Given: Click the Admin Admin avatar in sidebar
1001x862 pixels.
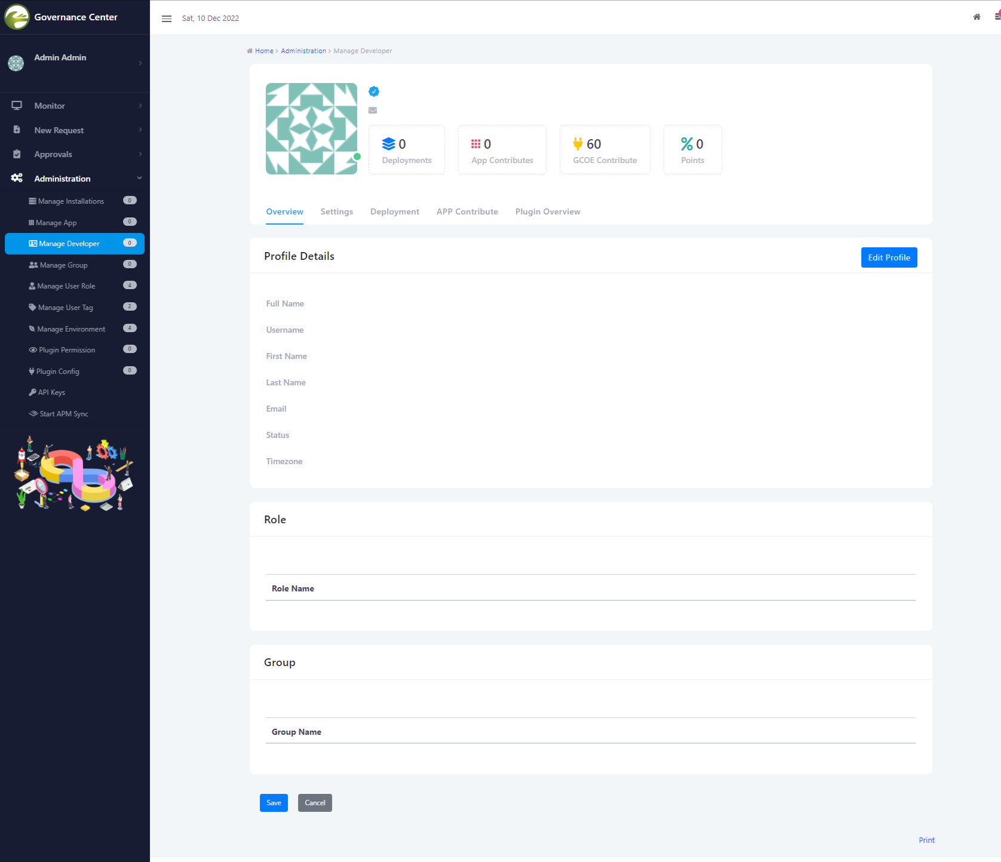Looking at the screenshot, I should (16, 63).
